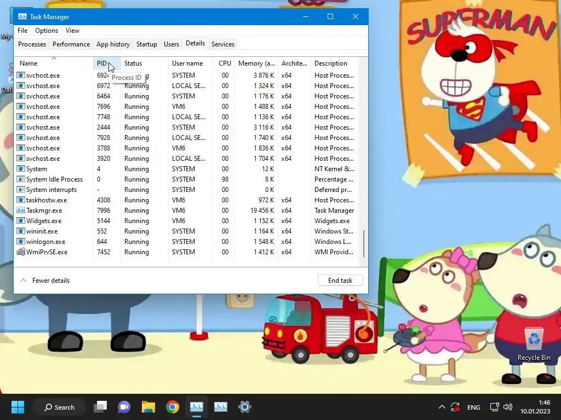
Task: Select svchost.exe with PID 6464
Action: tap(186, 96)
